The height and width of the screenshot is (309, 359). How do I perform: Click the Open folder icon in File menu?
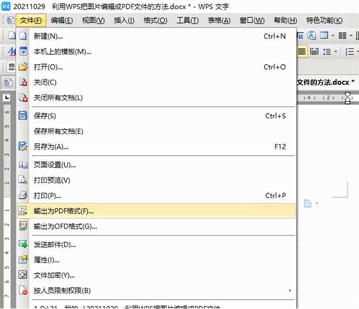click(23, 67)
